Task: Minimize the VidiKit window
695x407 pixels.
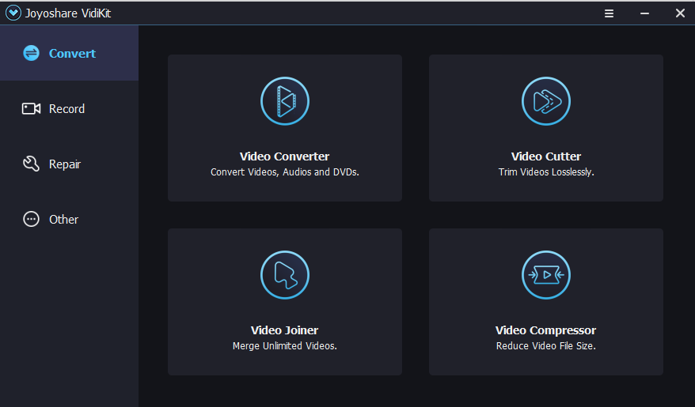Action: [x=644, y=13]
